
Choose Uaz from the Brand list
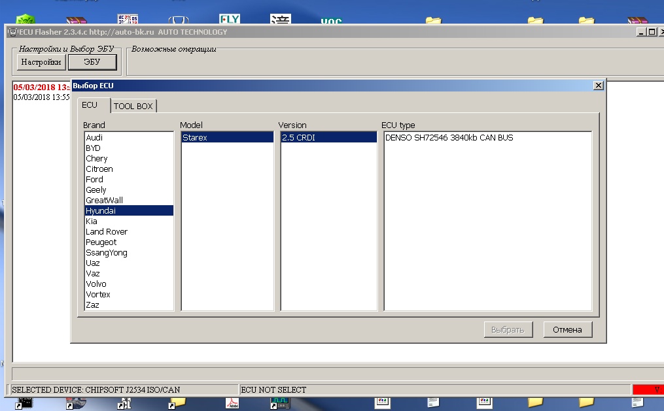(129, 263)
